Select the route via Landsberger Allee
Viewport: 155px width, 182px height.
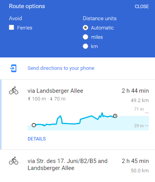(55, 91)
